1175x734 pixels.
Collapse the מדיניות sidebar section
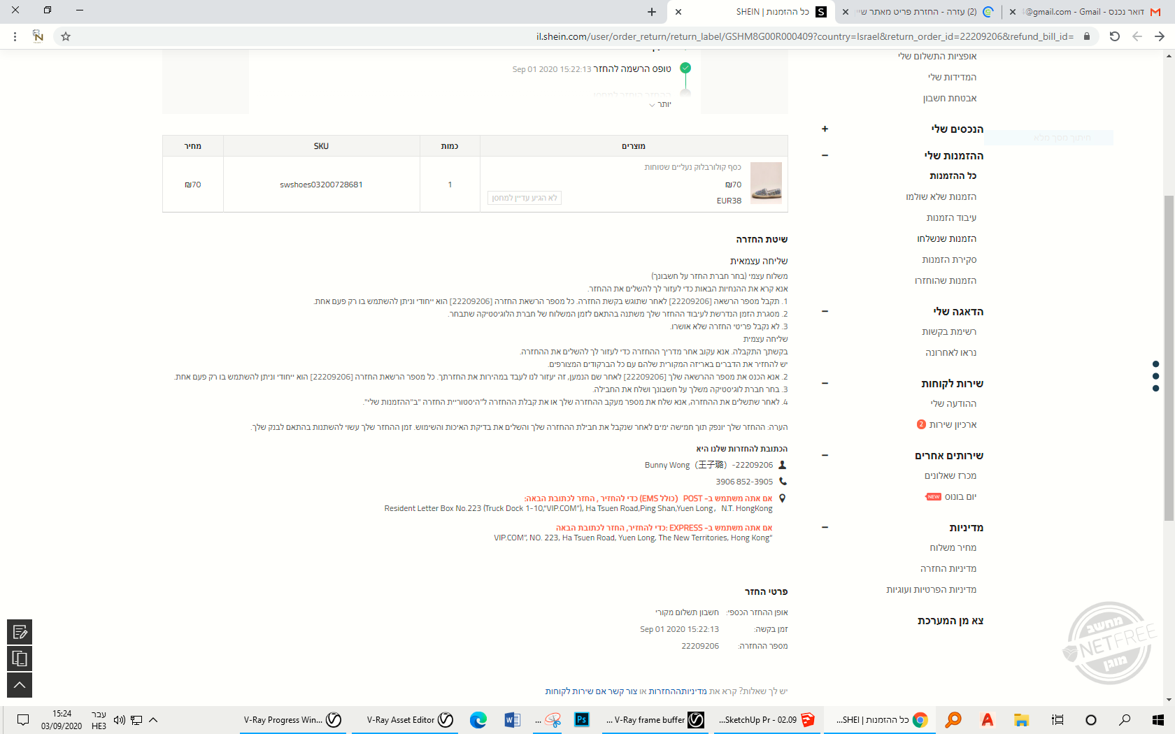coord(825,527)
